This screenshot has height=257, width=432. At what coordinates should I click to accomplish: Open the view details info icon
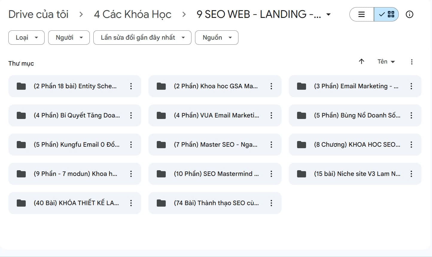[410, 14]
